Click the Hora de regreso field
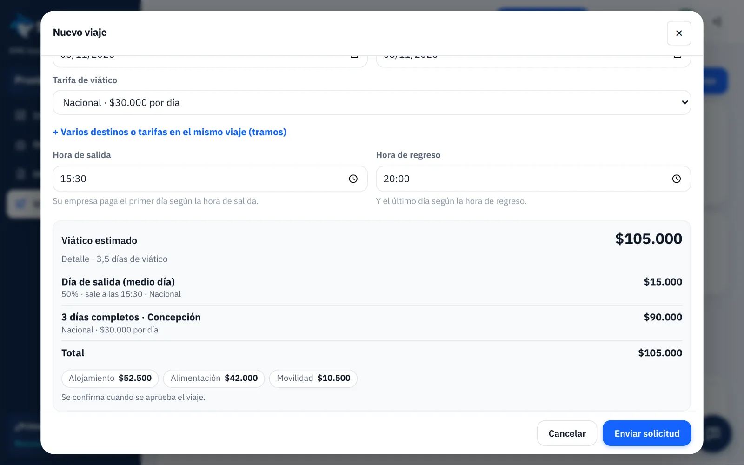Viewport: 744px width, 465px height. [x=533, y=179]
